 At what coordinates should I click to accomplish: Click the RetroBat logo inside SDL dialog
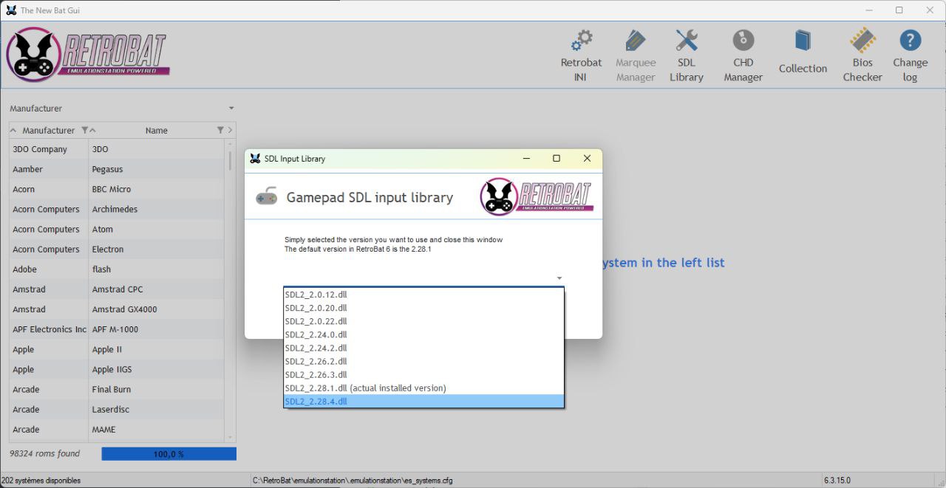coord(537,196)
